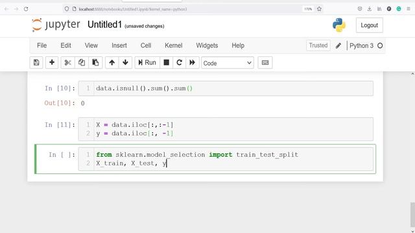Click the line y = data.iloc[:, -1]
The height and width of the screenshot is (233, 415).
pyautogui.click(x=135, y=133)
